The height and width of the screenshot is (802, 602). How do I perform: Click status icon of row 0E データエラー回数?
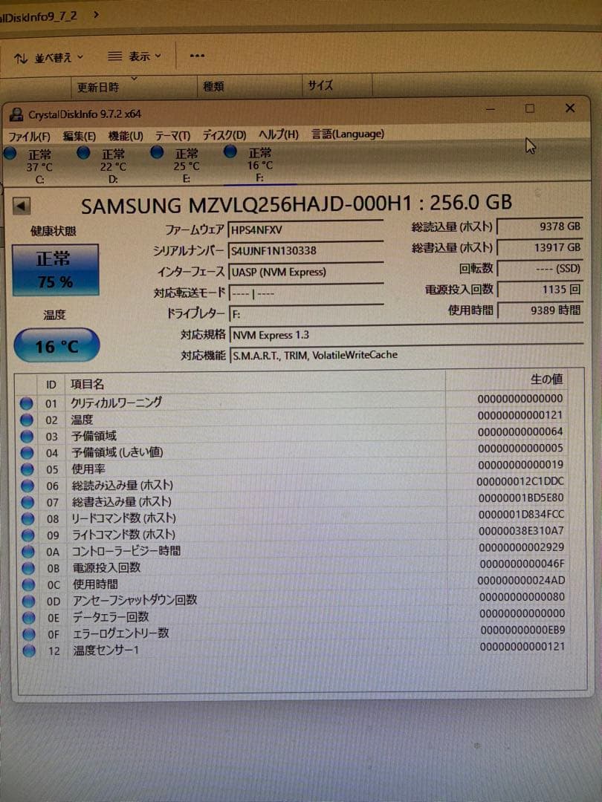tap(29, 617)
